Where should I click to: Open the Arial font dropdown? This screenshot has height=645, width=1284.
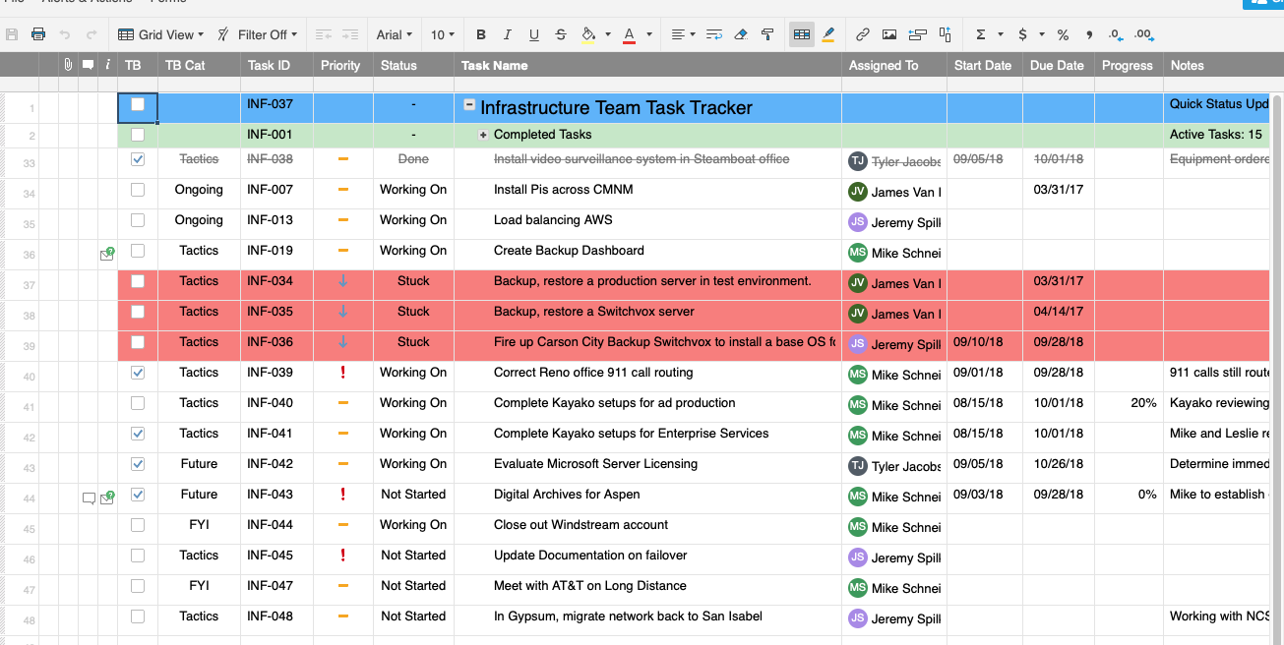point(396,34)
